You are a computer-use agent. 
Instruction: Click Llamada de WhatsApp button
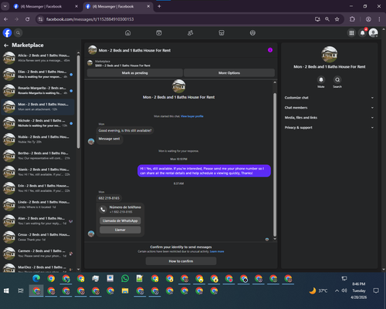120,221
